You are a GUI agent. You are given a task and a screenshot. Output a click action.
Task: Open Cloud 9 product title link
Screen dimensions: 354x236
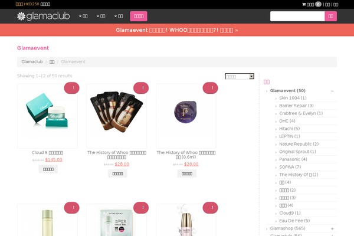tap(47, 152)
